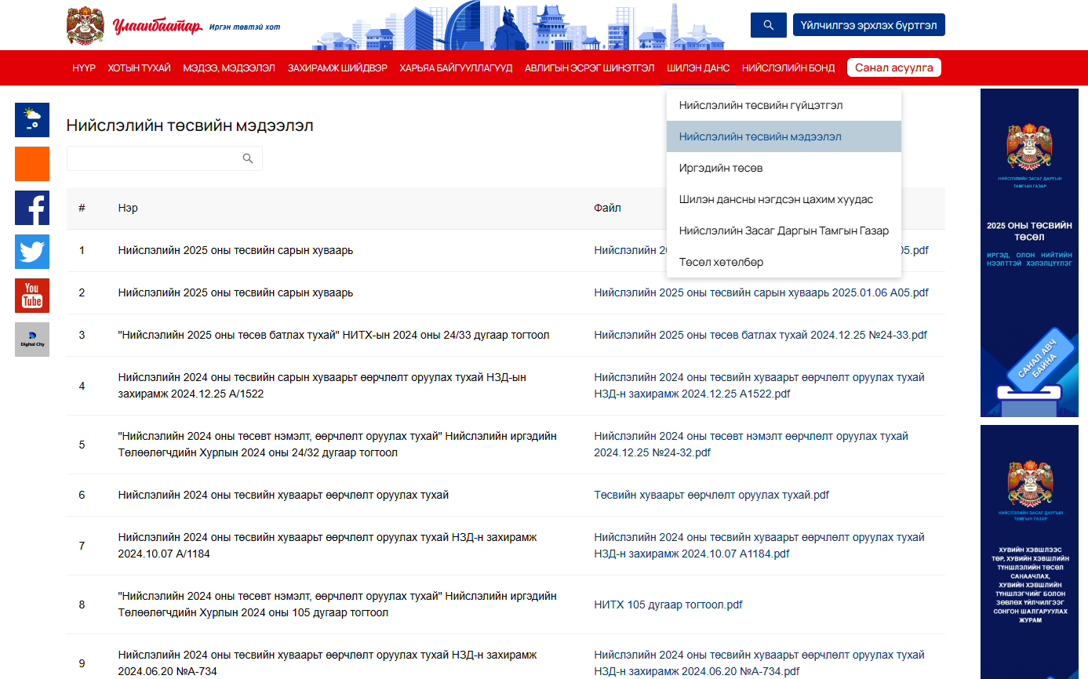Select Төсөл хөтөлбөр in the dropdown
1088x679 pixels.
coord(721,262)
